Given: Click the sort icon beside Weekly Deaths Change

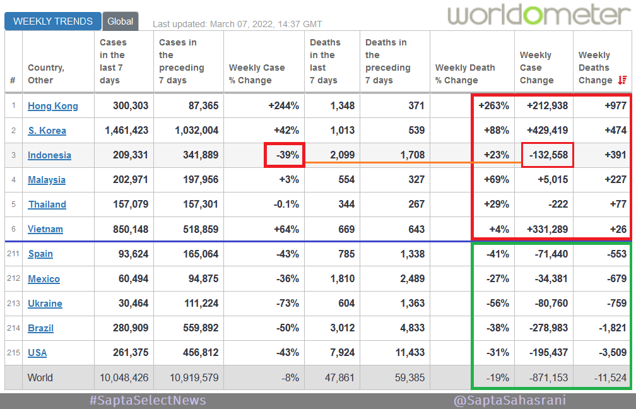Looking at the screenshot, I should click(x=622, y=80).
